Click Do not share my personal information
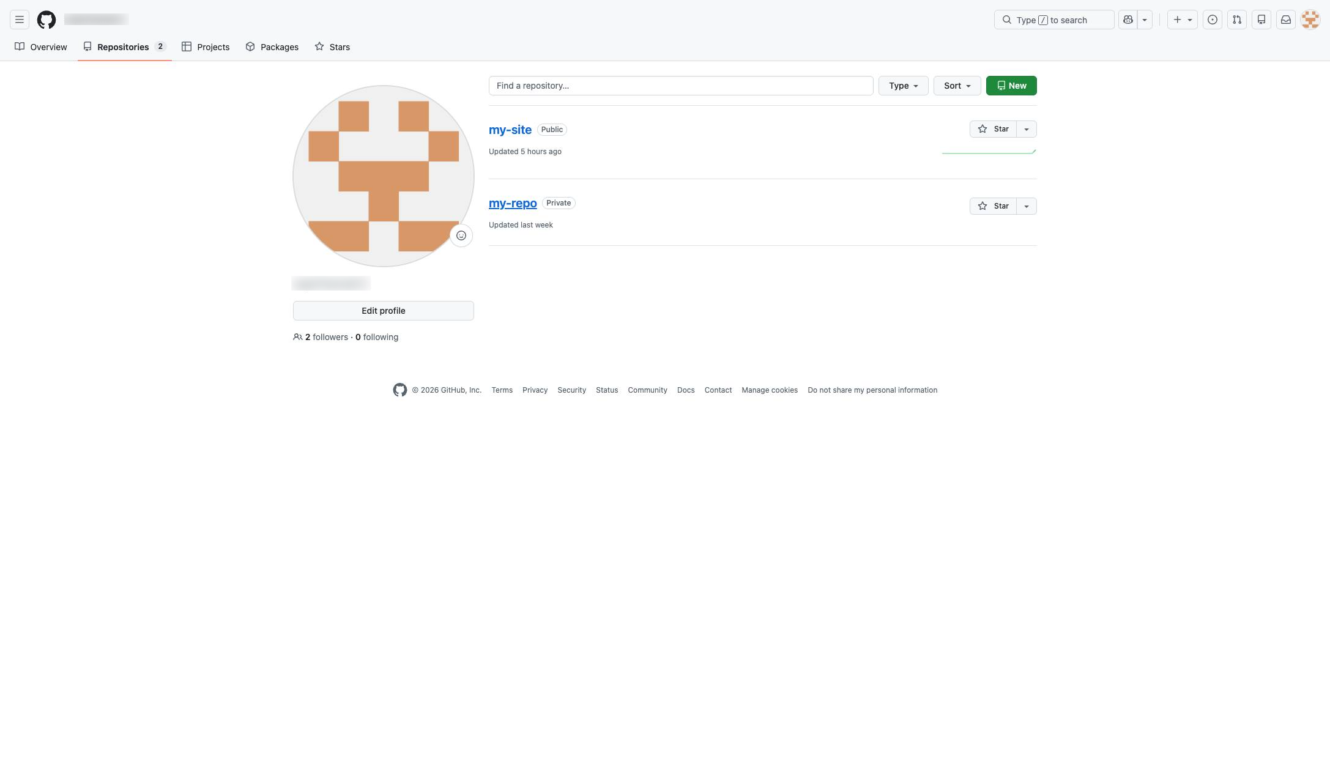 (872, 390)
